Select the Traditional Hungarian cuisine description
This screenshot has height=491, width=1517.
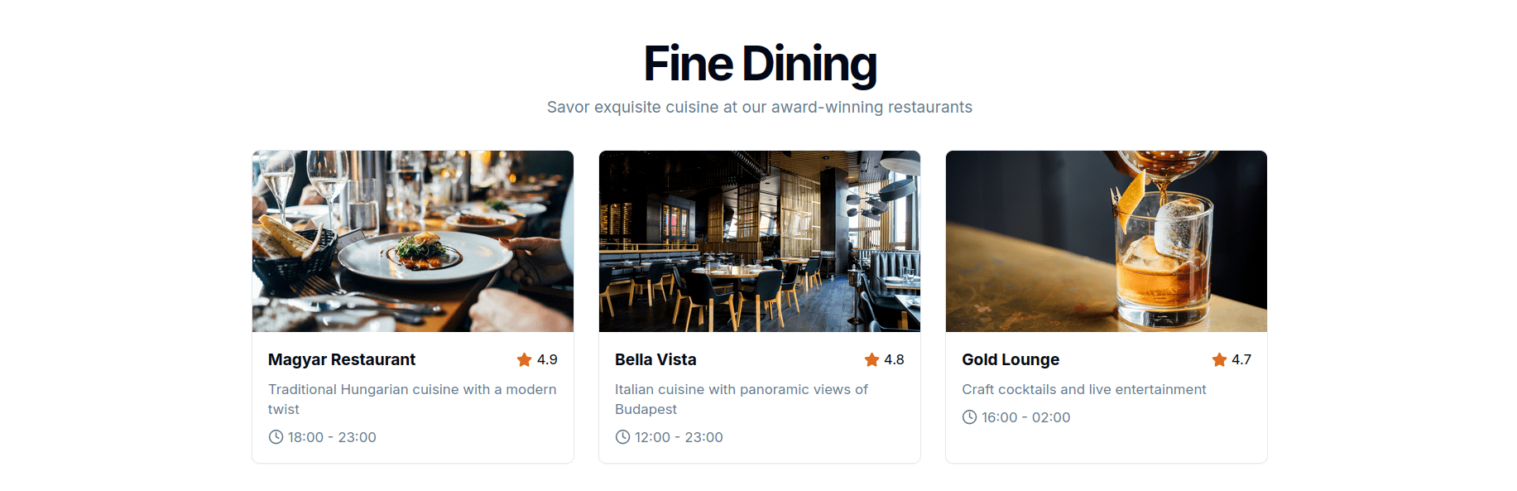tap(411, 399)
